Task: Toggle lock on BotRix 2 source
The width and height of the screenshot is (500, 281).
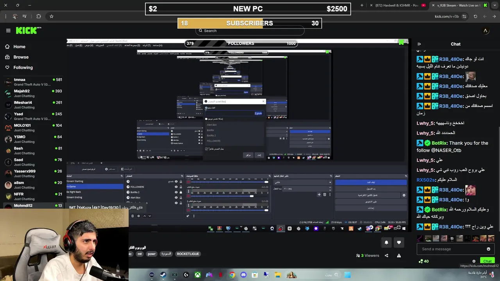Action: (x=180, y=192)
